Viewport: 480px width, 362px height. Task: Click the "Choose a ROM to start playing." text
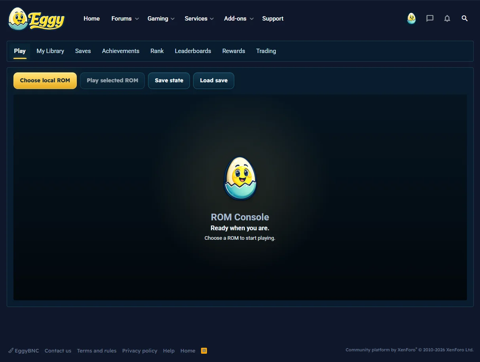click(240, 238)
